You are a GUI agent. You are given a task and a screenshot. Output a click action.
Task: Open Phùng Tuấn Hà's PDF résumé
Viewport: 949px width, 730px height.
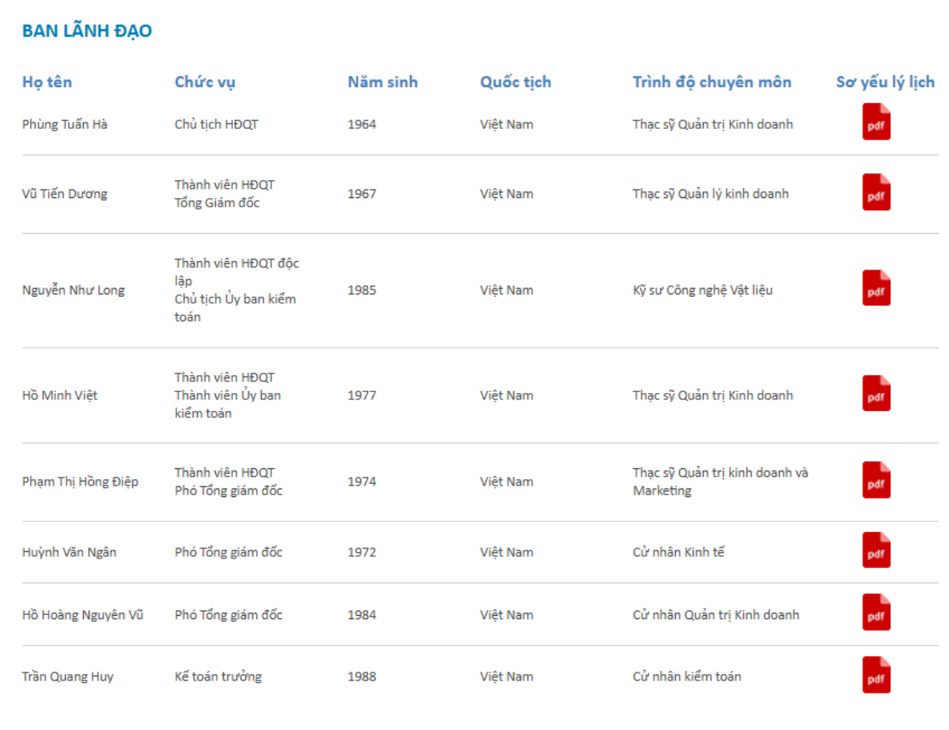coord(875,122)
